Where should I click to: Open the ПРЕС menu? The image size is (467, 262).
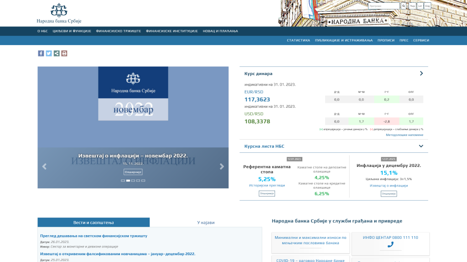[x=404, y=40]
